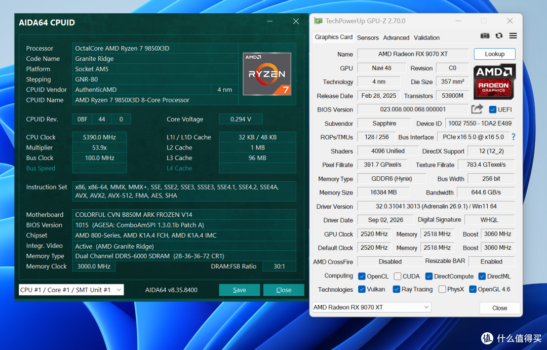The width and height of the screenshot is (547, 350).
Task: Click the GPU-Z refresh icon
Action: (499, 35)
